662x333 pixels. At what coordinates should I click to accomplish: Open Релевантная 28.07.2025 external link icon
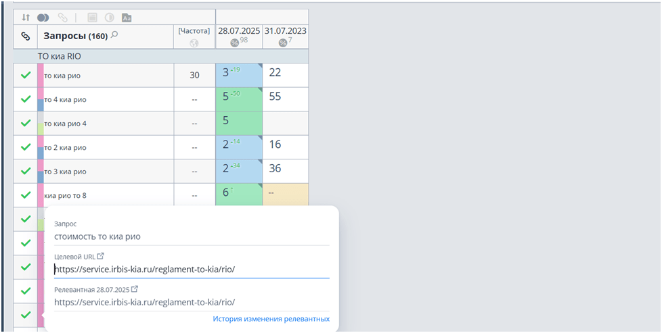[x=134, y=289]
